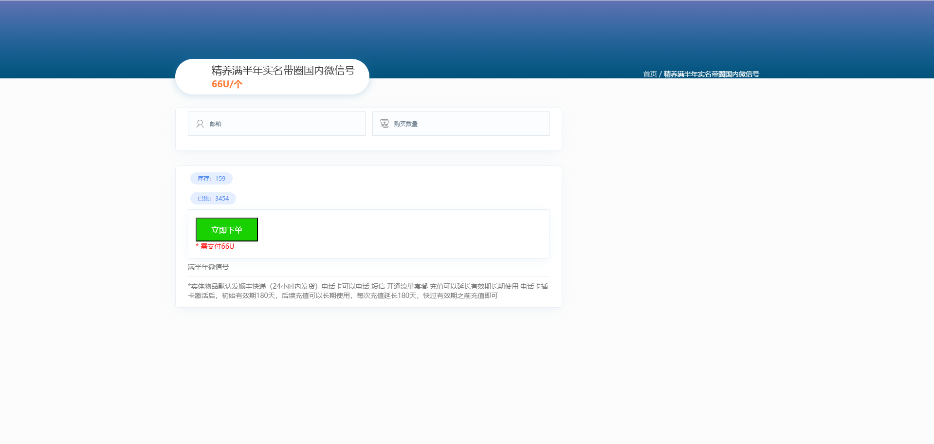The height and width of the screenshot is (444, 934).
Task: Click the 66U/个 price text
Action: 227,84
